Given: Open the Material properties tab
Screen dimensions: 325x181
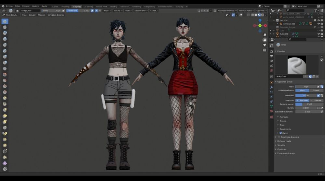Looking at the screenshot, I should point(271,111).
